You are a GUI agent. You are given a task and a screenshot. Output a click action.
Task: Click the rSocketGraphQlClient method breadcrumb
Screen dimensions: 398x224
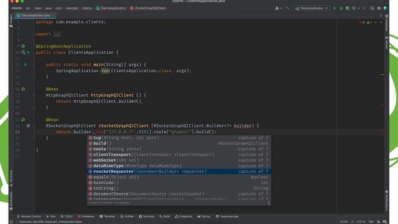(148, 8)
